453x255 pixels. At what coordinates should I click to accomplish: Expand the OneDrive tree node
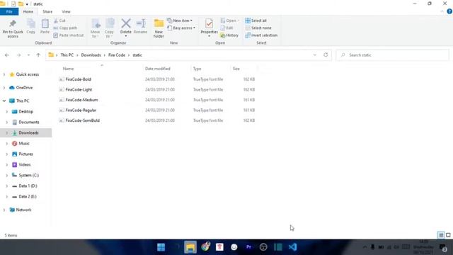(x=4, y=88)
